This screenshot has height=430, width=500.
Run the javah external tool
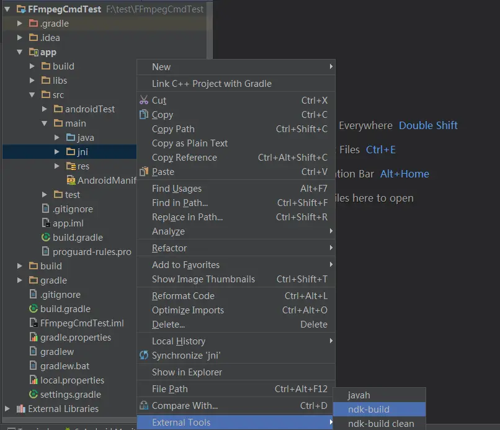pyautogui.click(x=379, y=395)
